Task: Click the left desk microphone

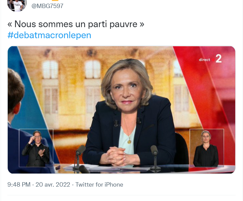Action: coord(79,157)
